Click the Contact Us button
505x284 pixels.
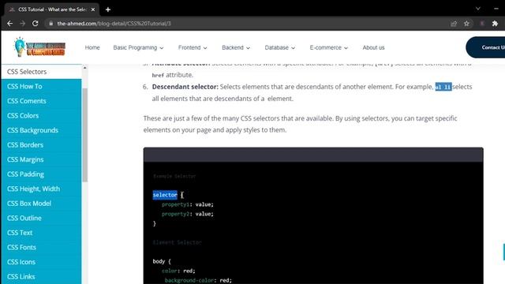pos(485,47)
